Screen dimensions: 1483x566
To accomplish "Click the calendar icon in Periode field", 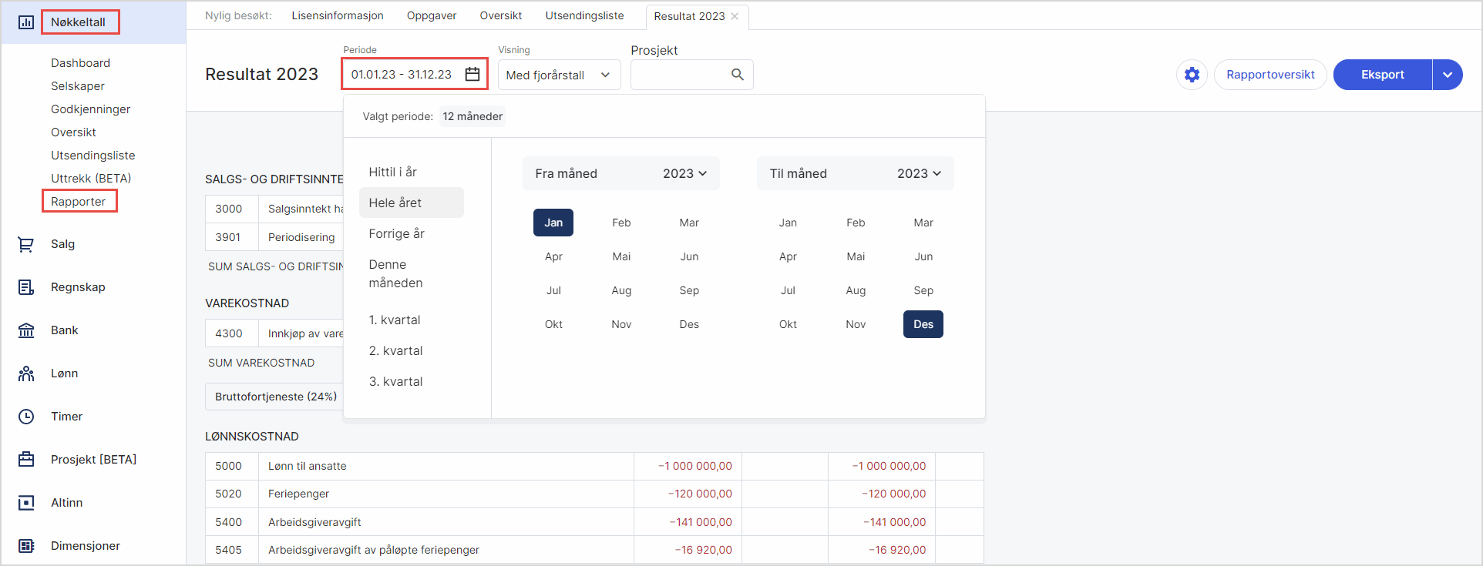I will (472, 75).
